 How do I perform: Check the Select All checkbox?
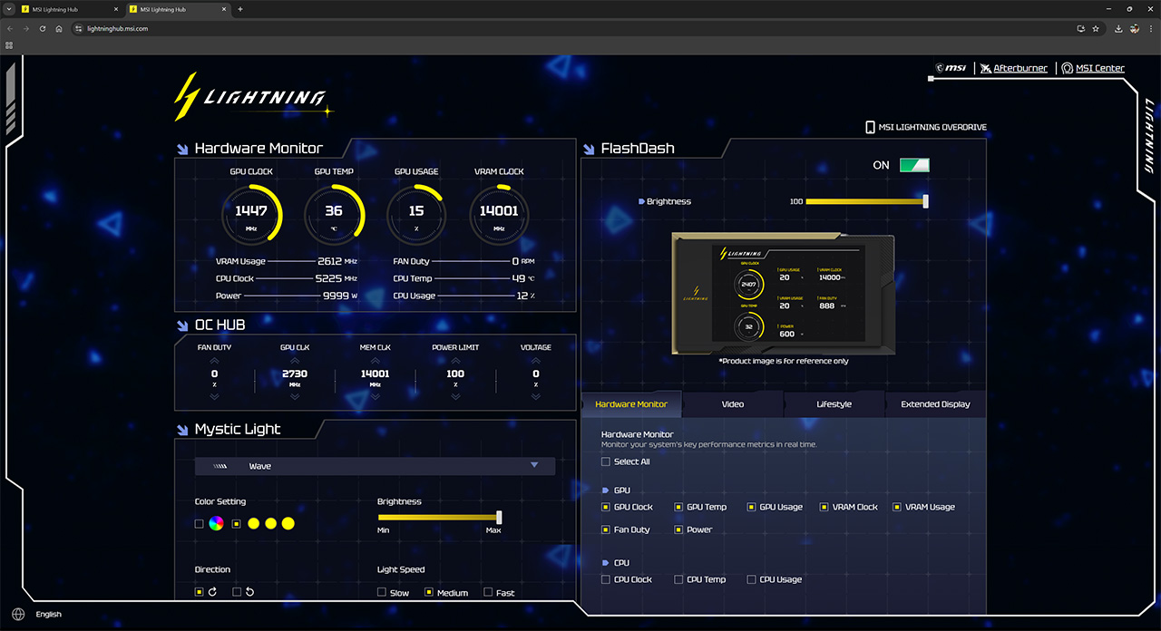coord(606,461)
